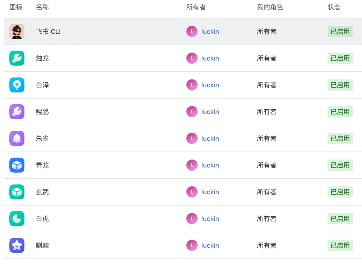Click the green cube icon for 玄武
This screenshot has width=362, height=266.
(x=17, y=192)
